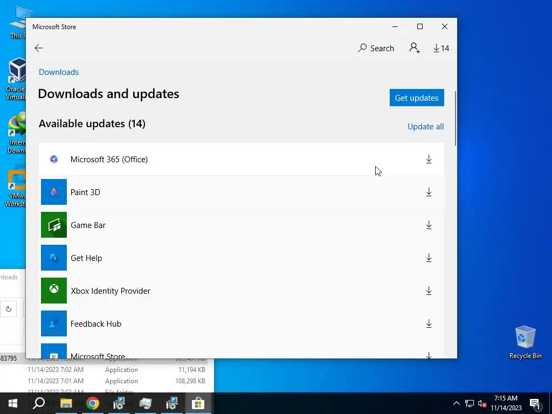Select the Feedback Hub entry name
This screenshot has width=552, height=414.
pos(96,323)
